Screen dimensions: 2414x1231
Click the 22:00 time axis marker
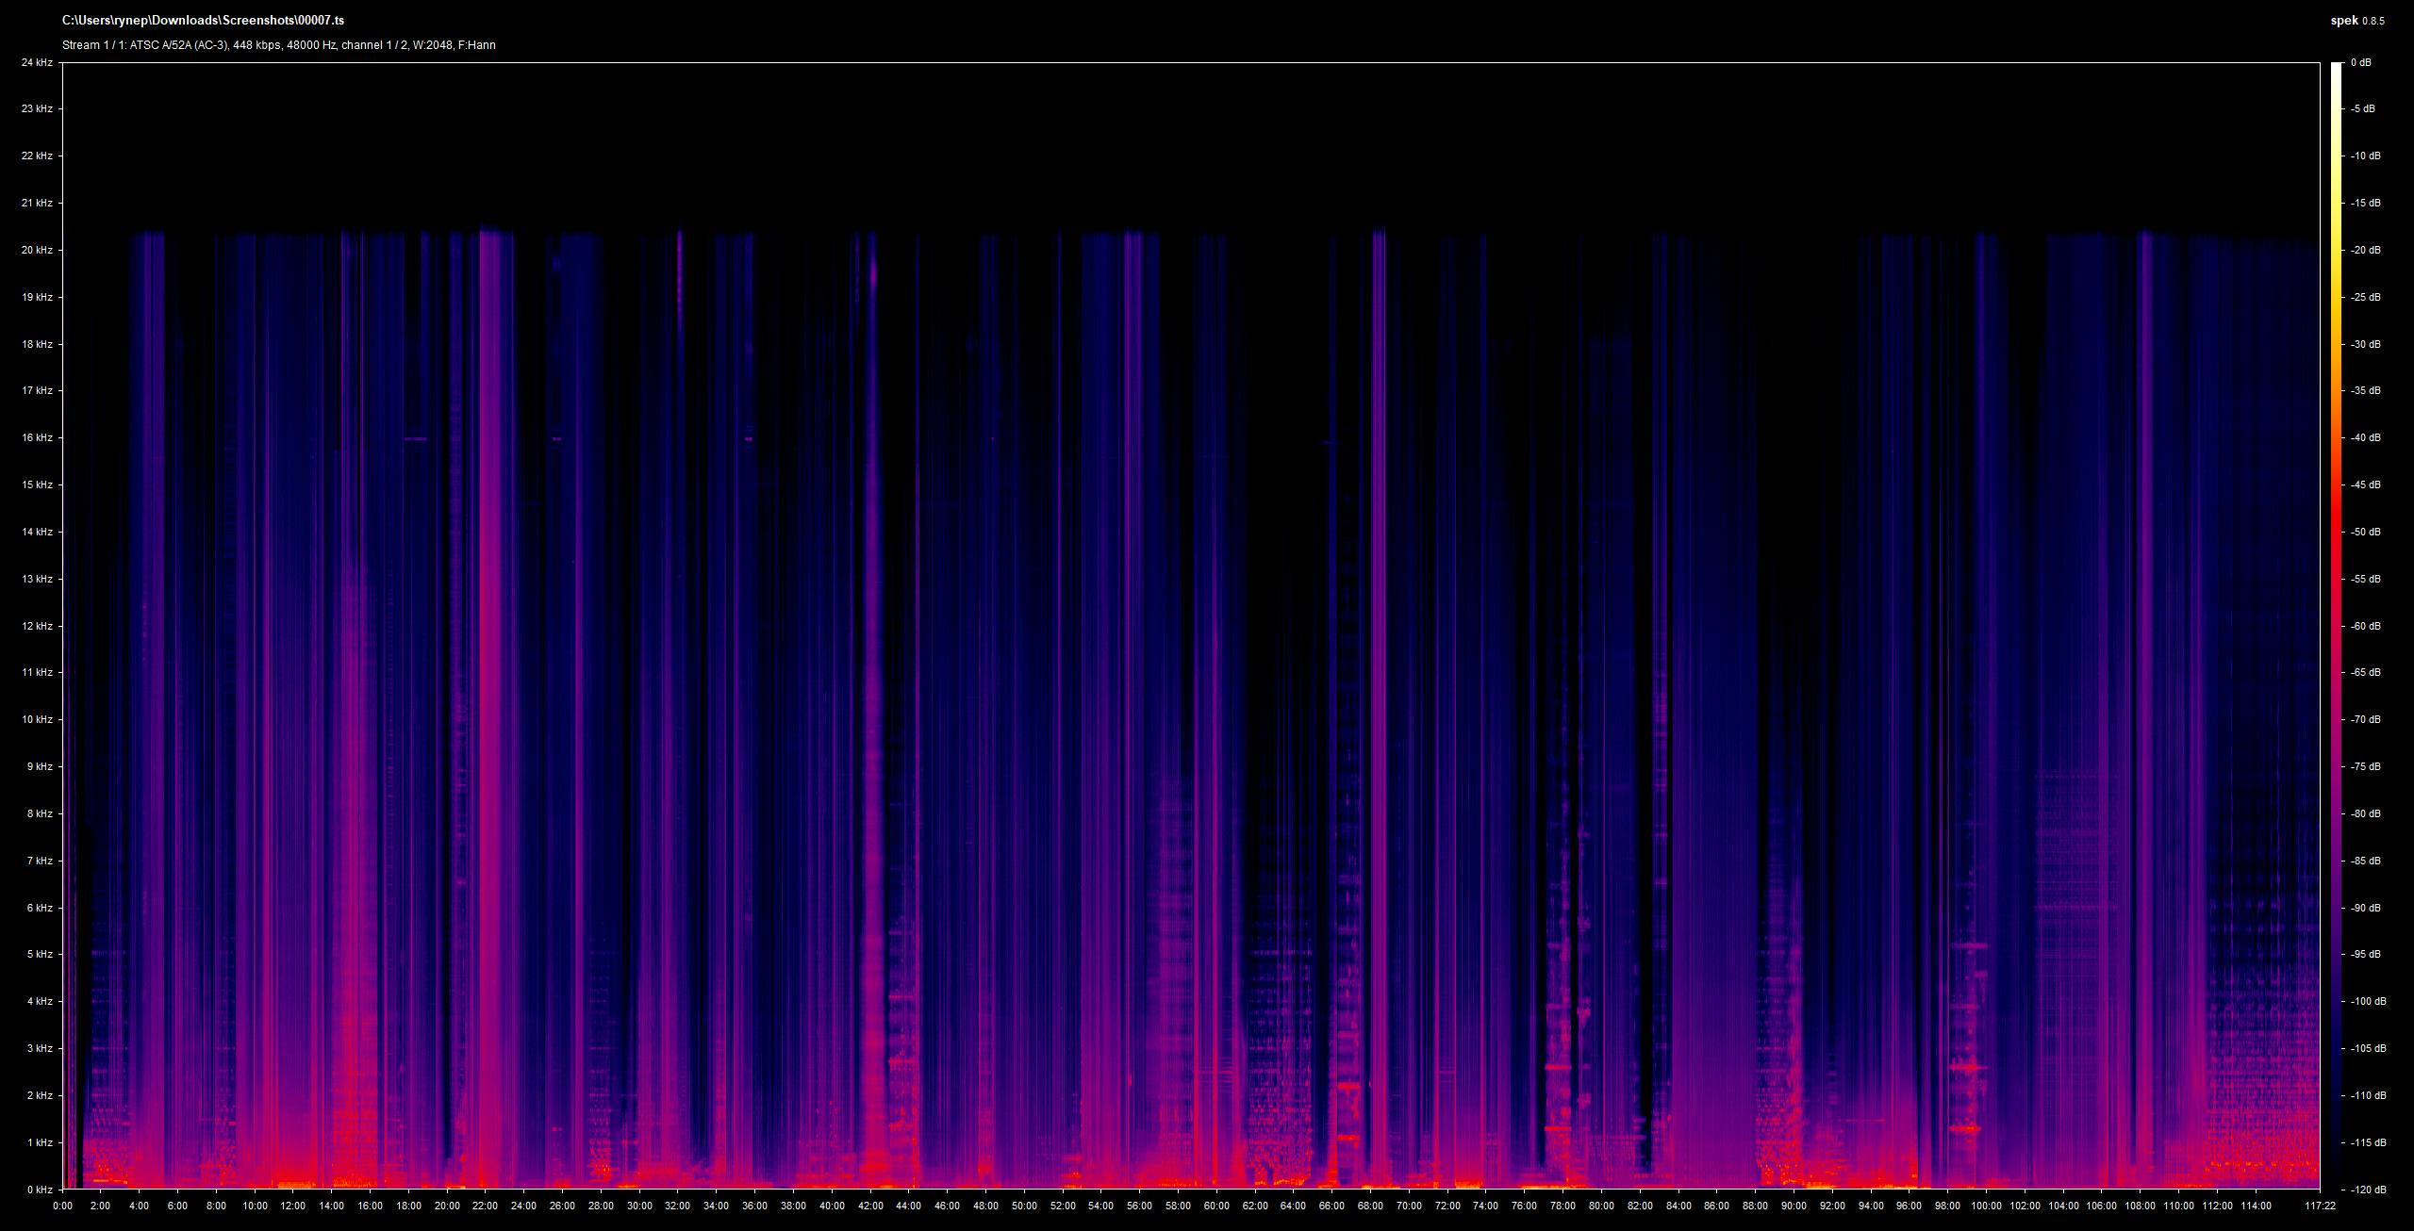pyautogui.click(x=485, y=1206)
